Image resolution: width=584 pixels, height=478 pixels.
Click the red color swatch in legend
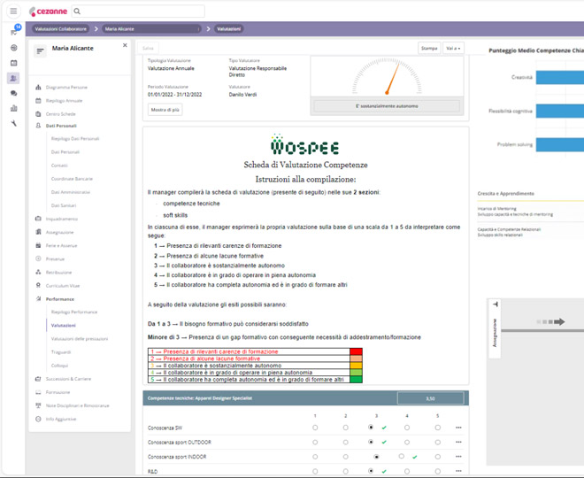click(x=356, y=351)
